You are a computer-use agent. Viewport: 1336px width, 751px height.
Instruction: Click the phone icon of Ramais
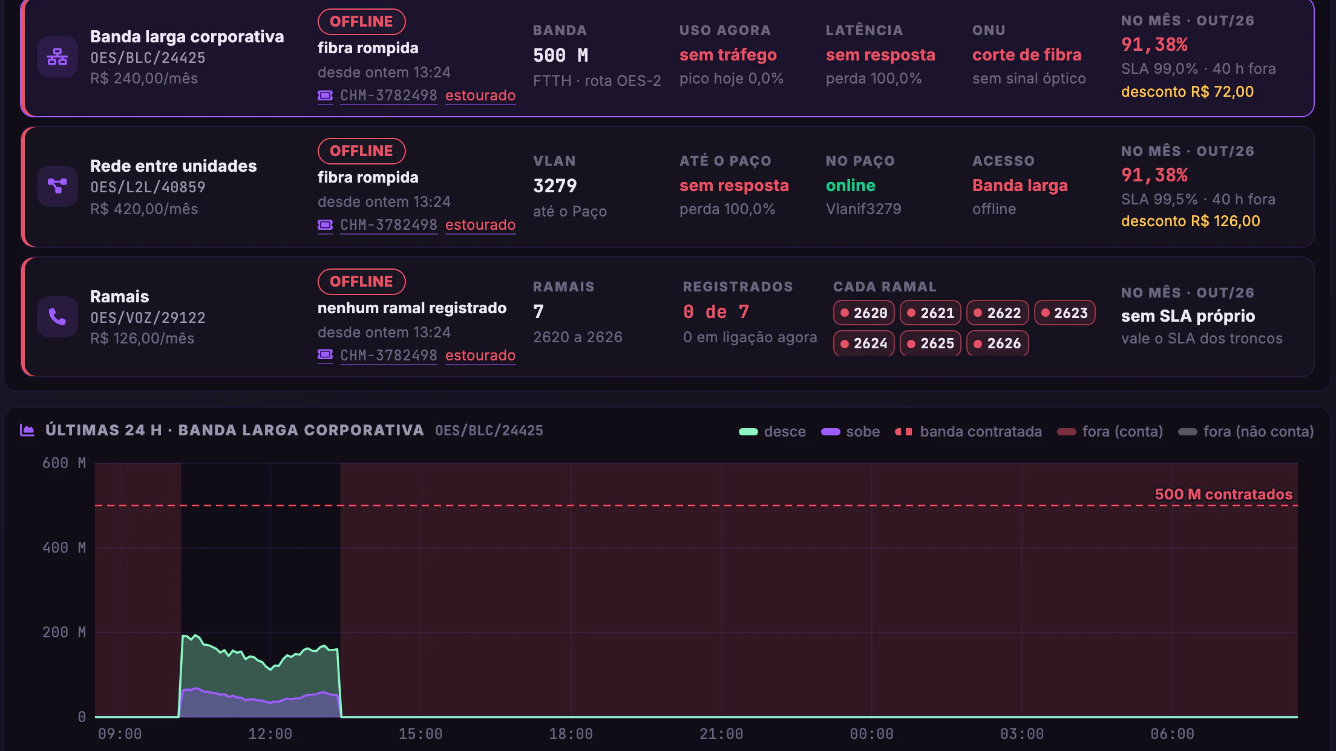[x=57, y=316]
